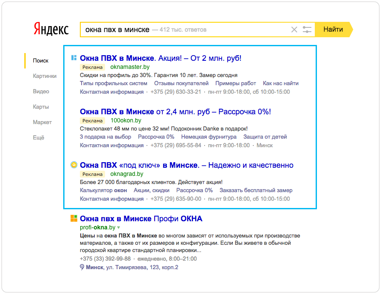Visit the 100okon.by green link
The image size is (381, 294).
coord(126,121)
